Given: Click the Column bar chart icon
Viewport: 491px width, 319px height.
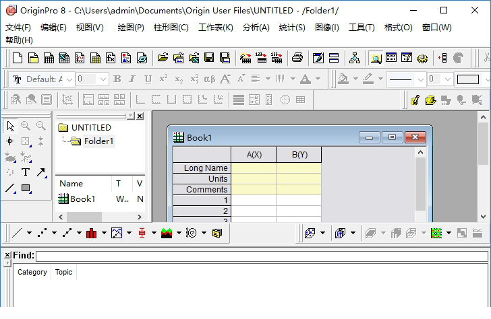Looking at the screenshot, I should [92, 233].
